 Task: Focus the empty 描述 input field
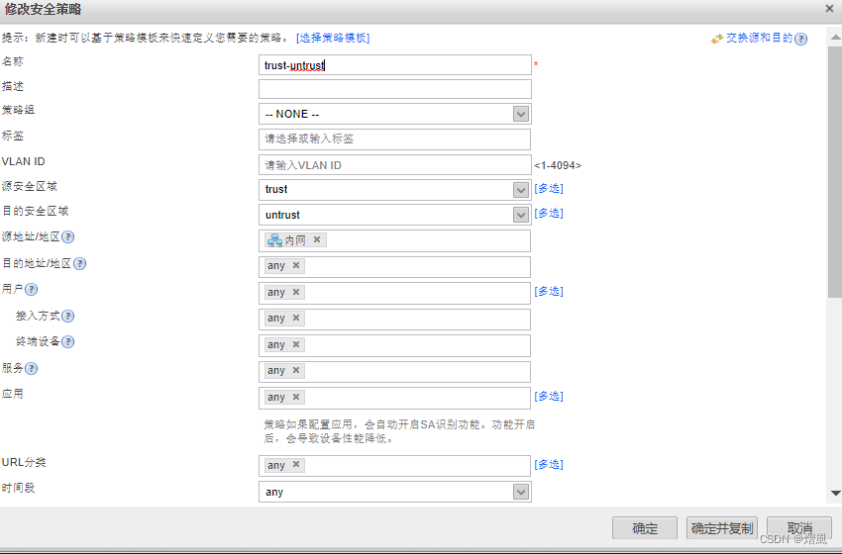pos(394,89)
